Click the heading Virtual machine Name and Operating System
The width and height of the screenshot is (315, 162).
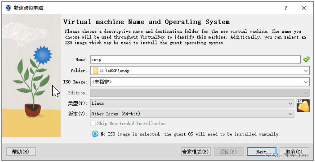point(146,22)
